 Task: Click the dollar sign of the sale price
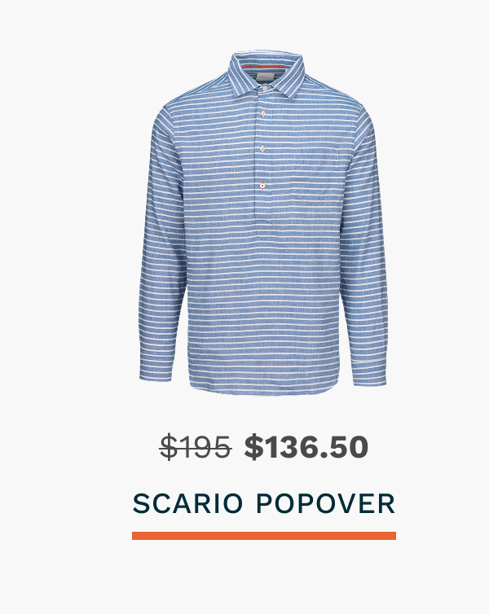tap(253, 447)
